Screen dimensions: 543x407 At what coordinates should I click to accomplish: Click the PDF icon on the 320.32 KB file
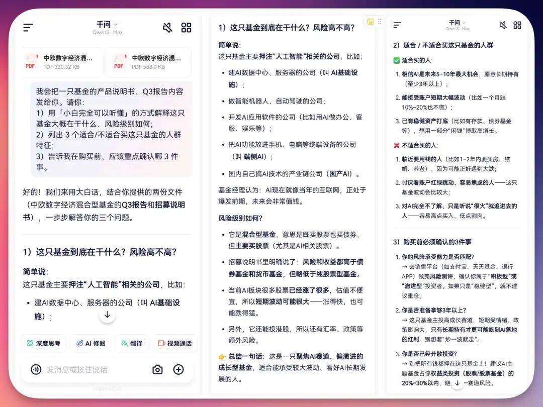[30, 61]
